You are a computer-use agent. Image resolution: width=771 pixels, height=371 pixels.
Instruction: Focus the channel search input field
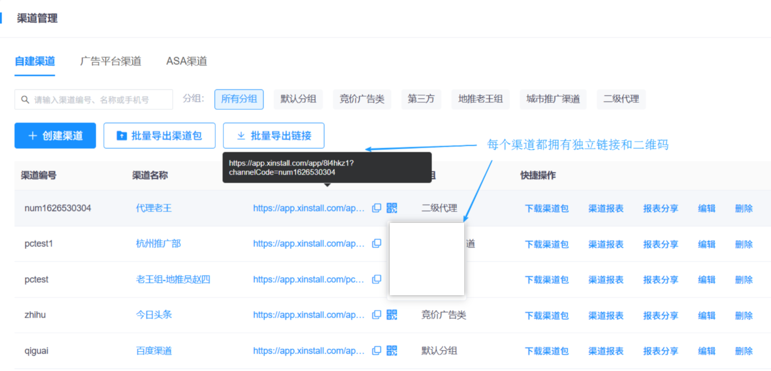tap(94, 100)
